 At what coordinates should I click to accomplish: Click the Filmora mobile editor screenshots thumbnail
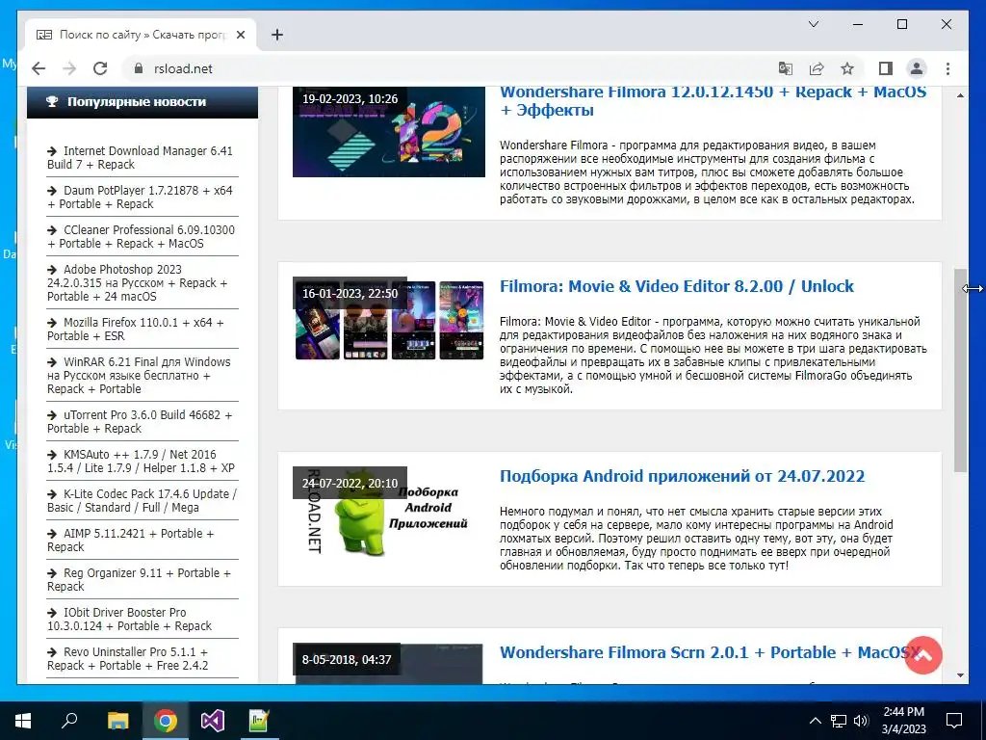[389, 320]
